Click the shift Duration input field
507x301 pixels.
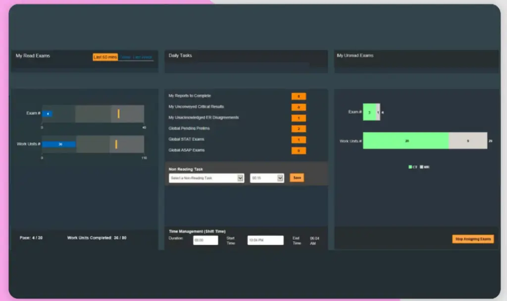point(205,240)
